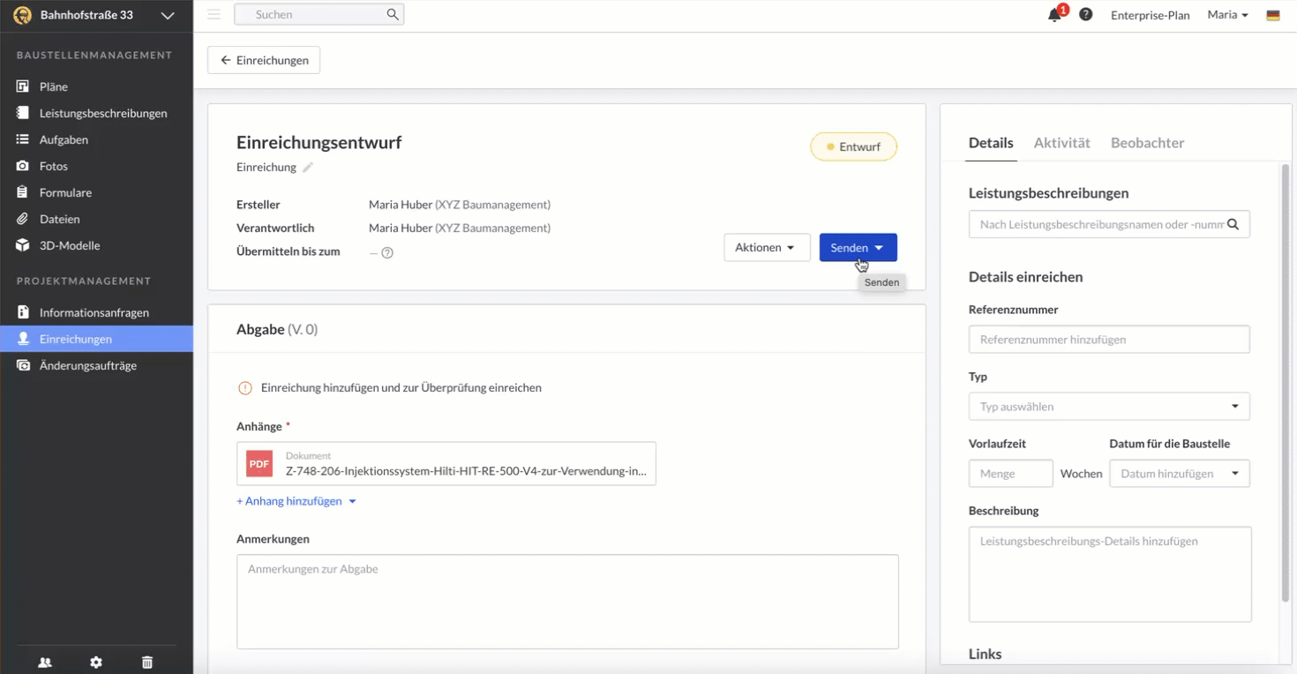Image resolution: width=1297 pixels, height=674 pixels.
Task: Click the orange warning icon in Abgabe
Action: (245, 388)
